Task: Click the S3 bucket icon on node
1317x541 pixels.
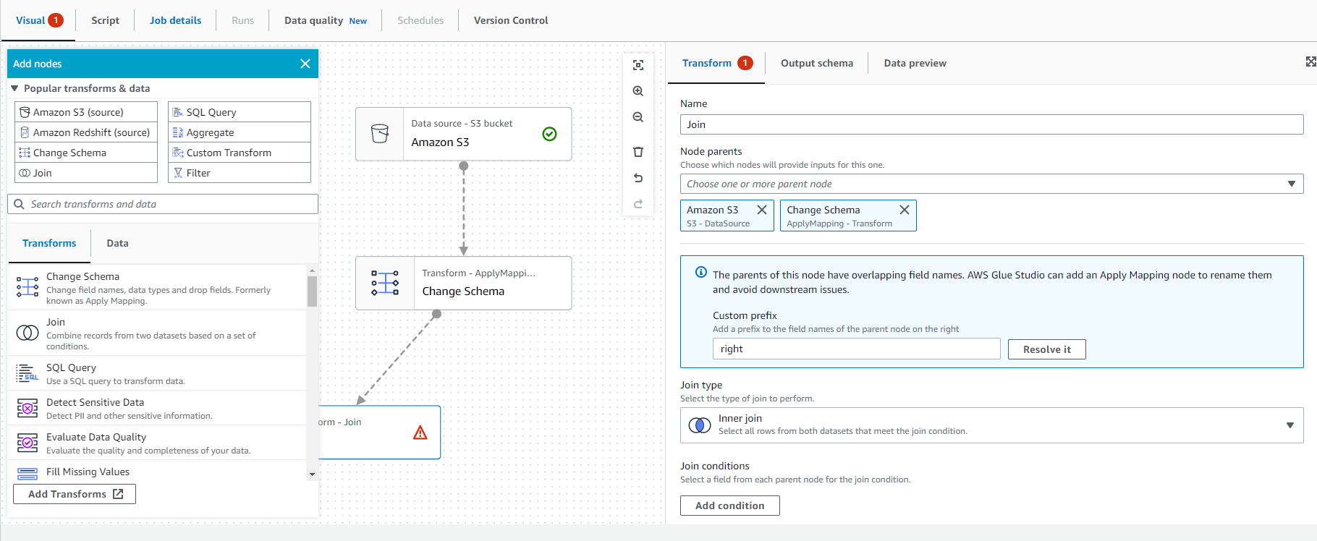Action: pos(380,134)
